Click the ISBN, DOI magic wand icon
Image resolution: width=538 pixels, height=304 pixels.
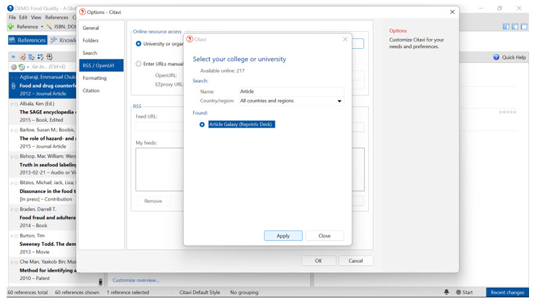click(49, 26)
